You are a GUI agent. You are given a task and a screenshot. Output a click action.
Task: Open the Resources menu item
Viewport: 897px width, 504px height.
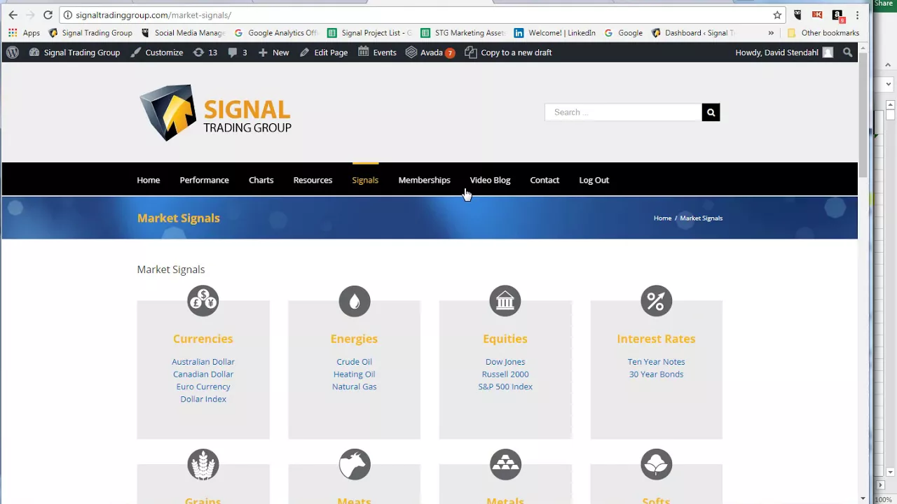(313, 180)
